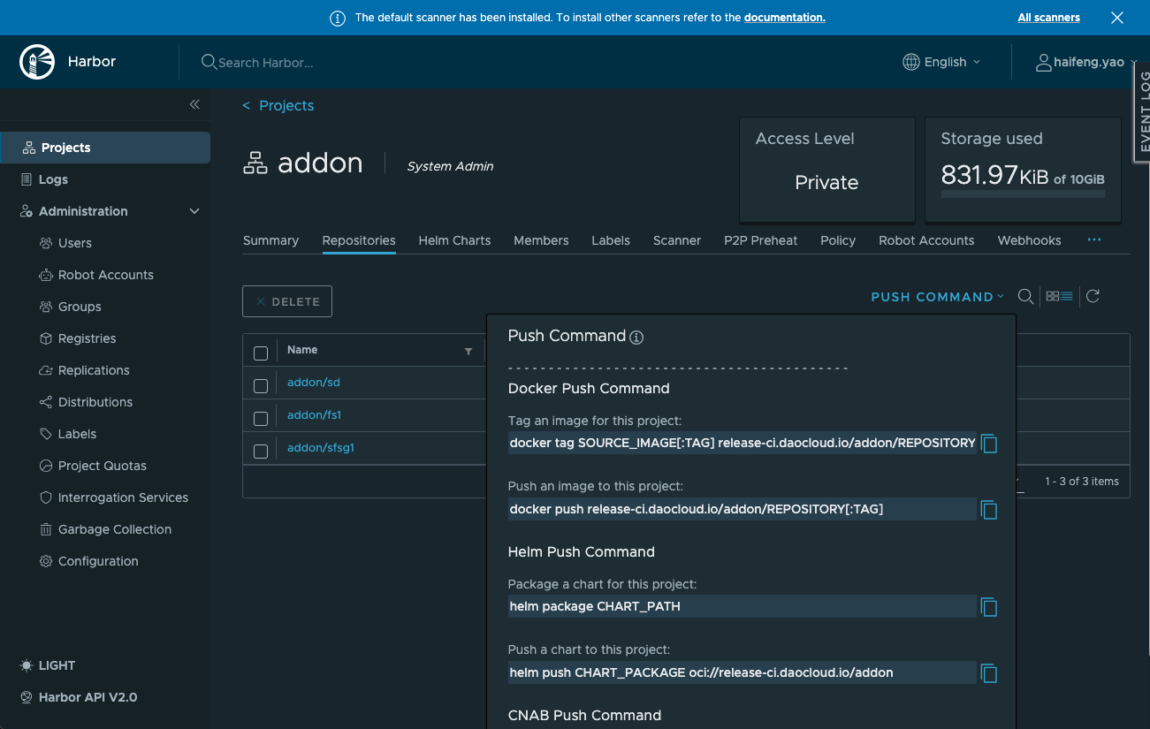Dismiss the scanner notification banner
The height and width of the screenshot is (729, 1150).
1117,18
